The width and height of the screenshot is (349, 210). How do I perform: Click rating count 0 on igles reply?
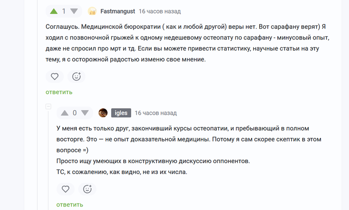[75, 113]
